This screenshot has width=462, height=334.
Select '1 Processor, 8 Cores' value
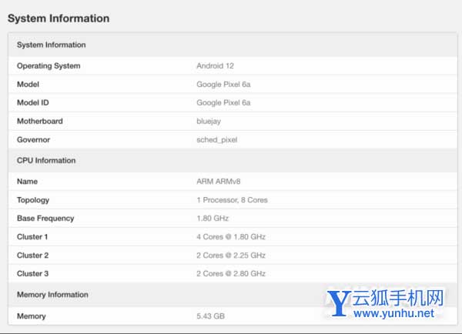tap(232, 200)
